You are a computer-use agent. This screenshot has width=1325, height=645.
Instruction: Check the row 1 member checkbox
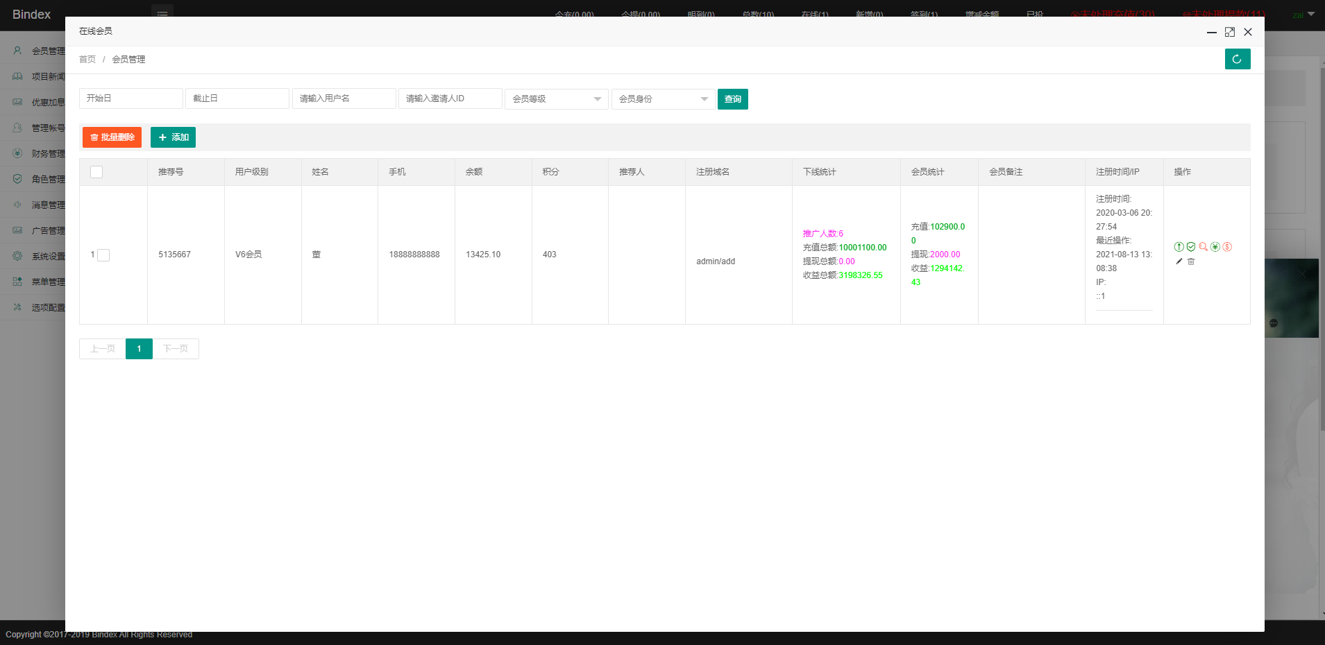click(x=103, y=255)
